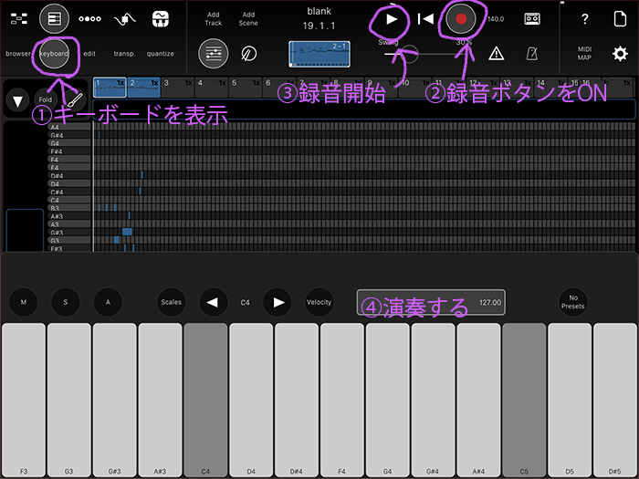Shift keyboard octave down with left arrow

(213, 302)
